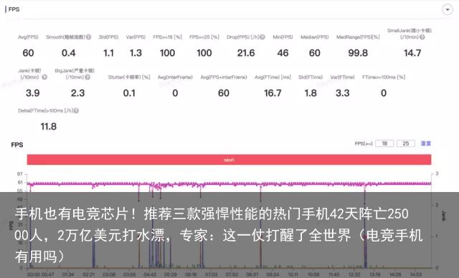This screenshot has height=278, width=459.
Task: Click the Stutter percentage value 0.1
Action: tap(129, 93)
